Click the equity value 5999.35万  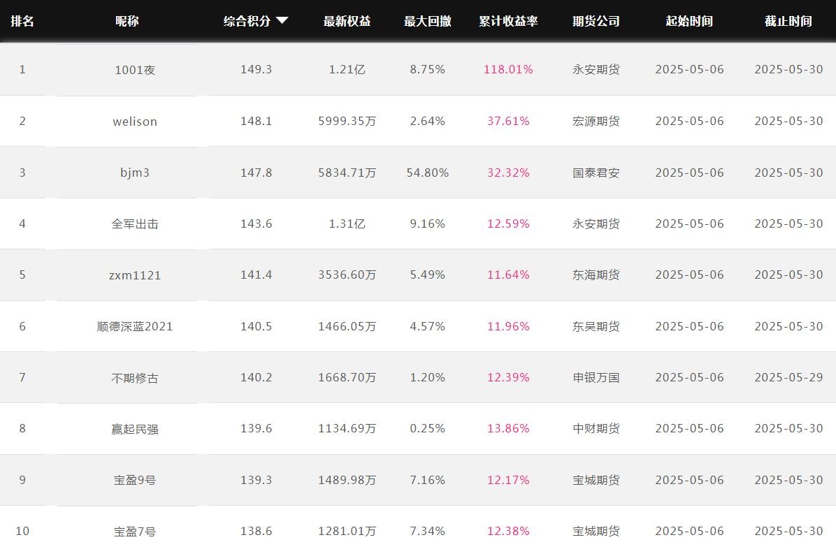coord(347,121)
